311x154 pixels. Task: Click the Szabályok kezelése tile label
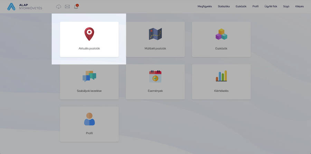[x=89, y=91]
